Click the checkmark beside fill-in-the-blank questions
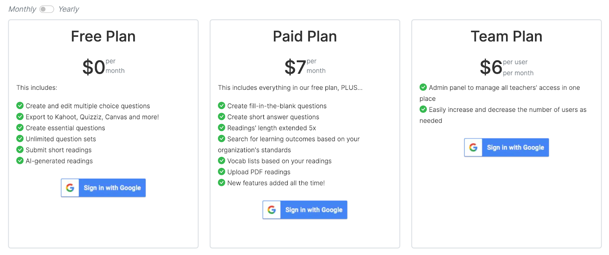The height and width of the screenshot is (255, 609). (x=222, y=105)
